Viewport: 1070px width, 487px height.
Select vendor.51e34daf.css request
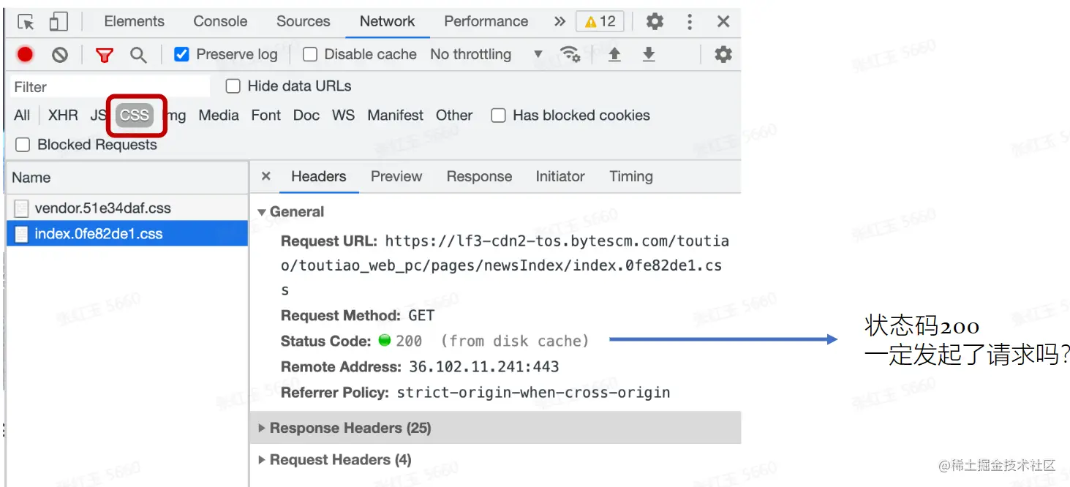pos(102,208)
